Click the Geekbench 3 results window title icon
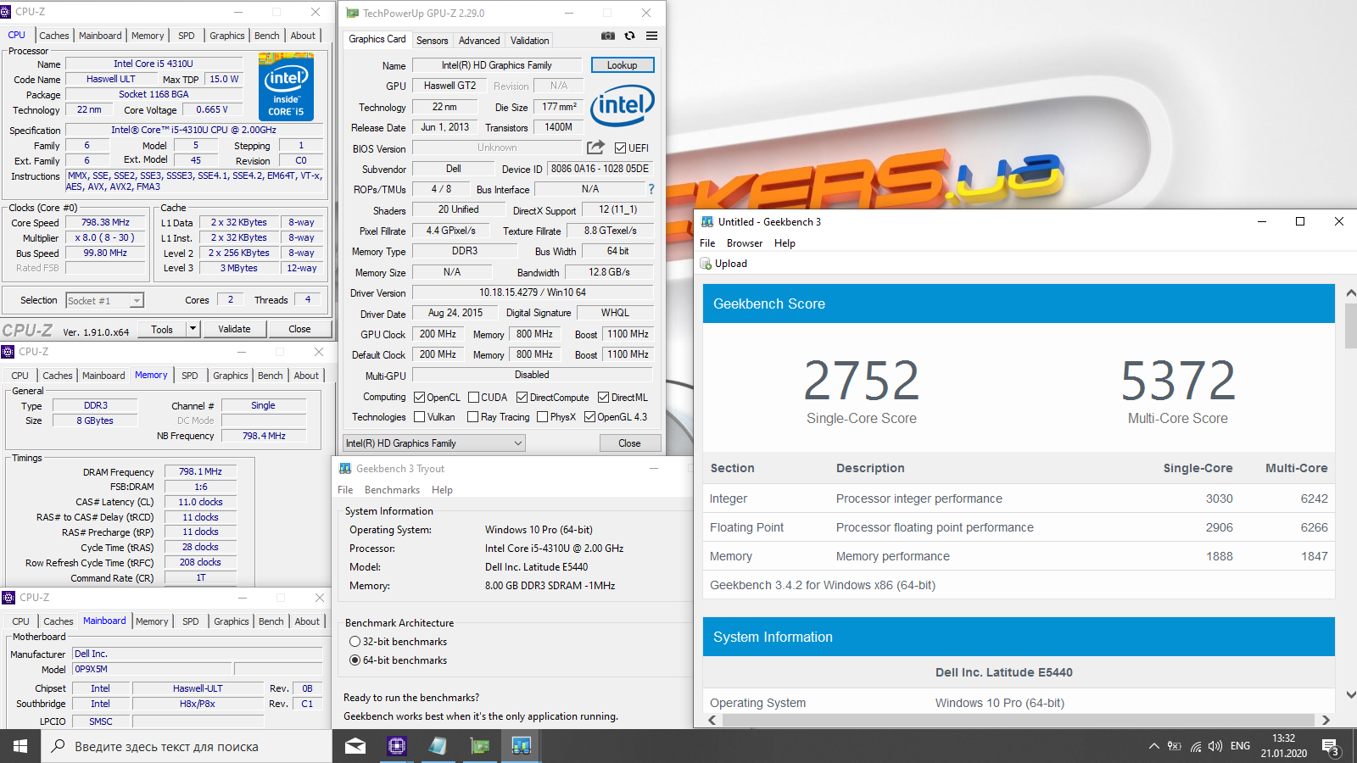Viewport: 1357px width, 763px height. click(707, 221)
